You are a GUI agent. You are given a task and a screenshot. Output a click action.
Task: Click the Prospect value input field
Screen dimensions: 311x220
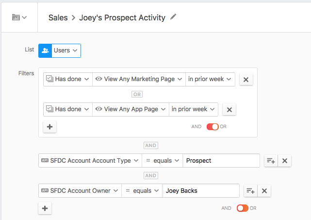221,161
